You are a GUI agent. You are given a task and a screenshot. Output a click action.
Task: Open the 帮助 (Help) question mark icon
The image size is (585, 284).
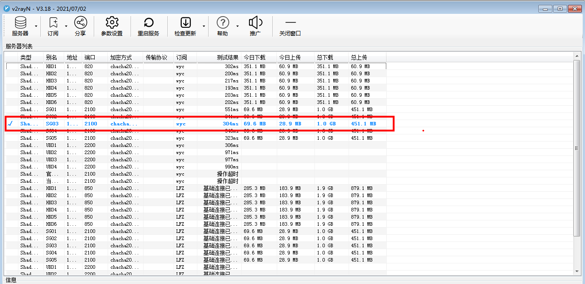pos(223,23)
